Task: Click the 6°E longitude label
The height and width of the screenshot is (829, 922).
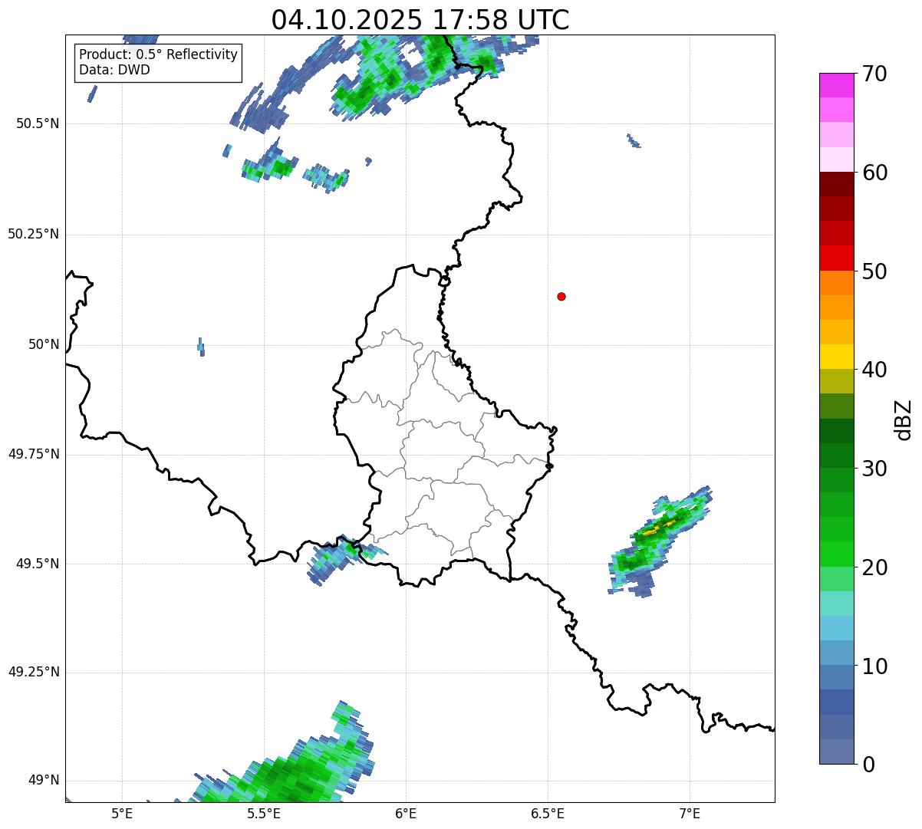Action: coord(406,813)
